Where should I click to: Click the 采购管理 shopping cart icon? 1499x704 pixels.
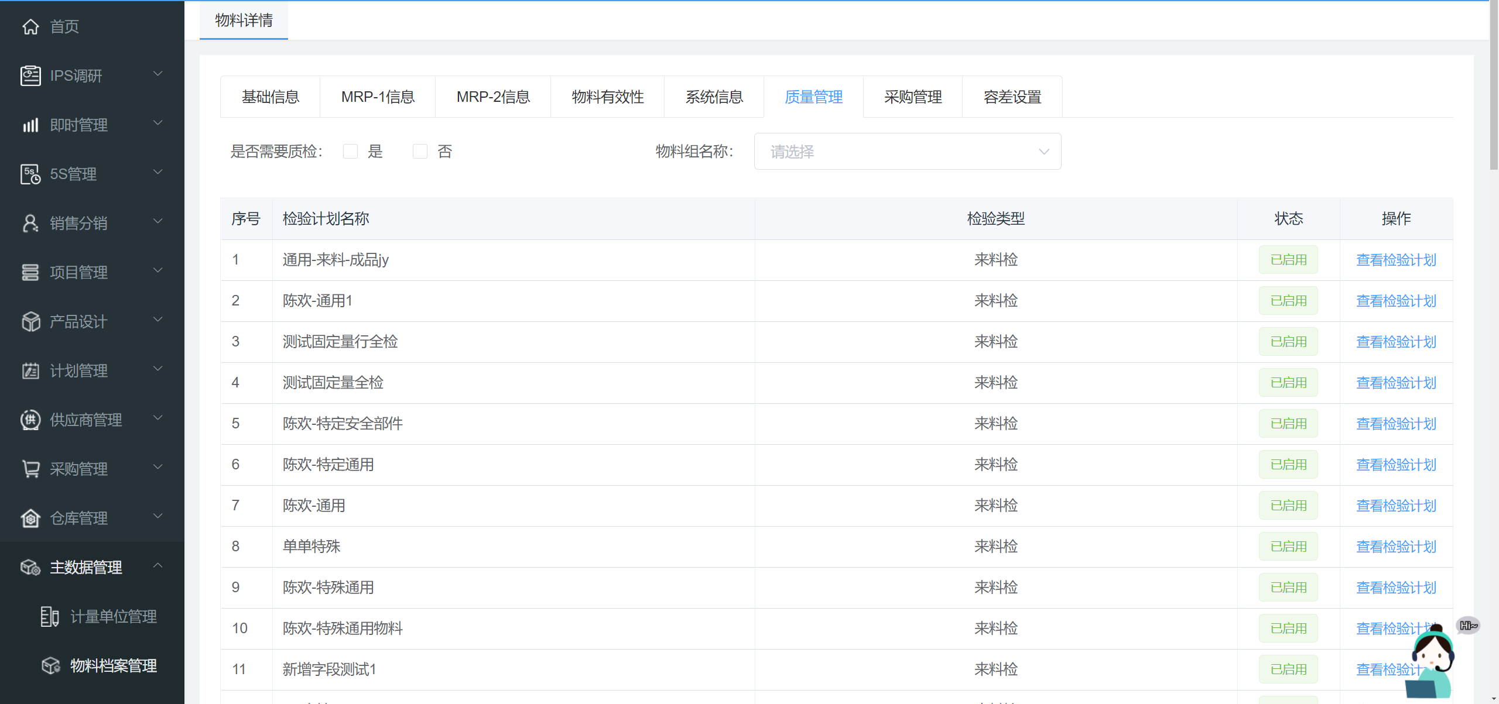30,469
